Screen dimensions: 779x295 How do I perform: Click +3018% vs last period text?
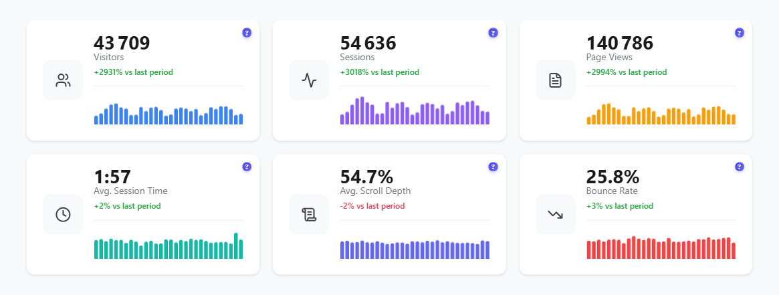click(x=380, y=72)
